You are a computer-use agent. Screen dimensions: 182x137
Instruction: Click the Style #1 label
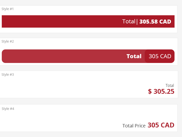click(8, 9)
